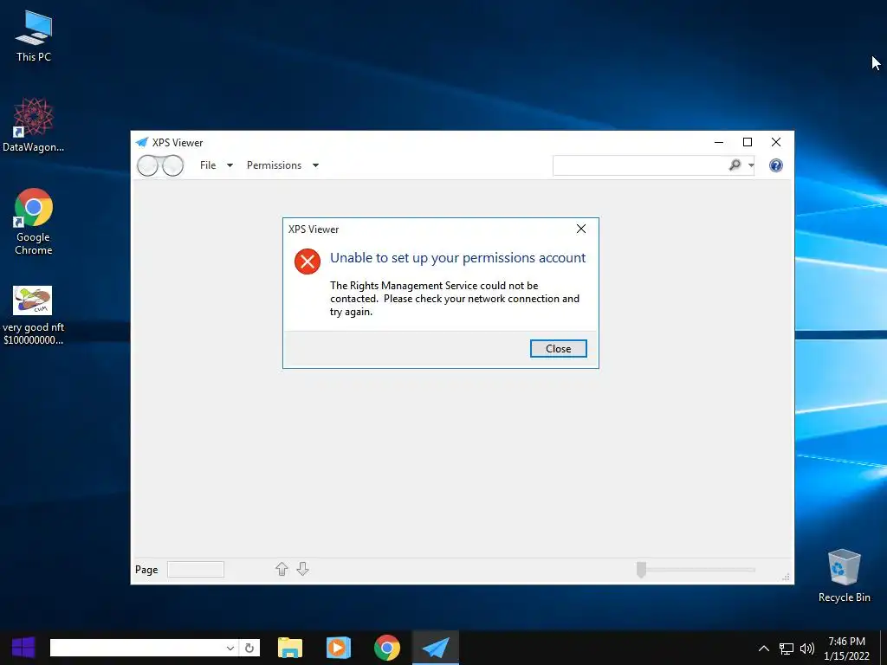Click the back navigation round button
Image resolution: width=887 pixels, height=665 pixels.
coord(148,165)
